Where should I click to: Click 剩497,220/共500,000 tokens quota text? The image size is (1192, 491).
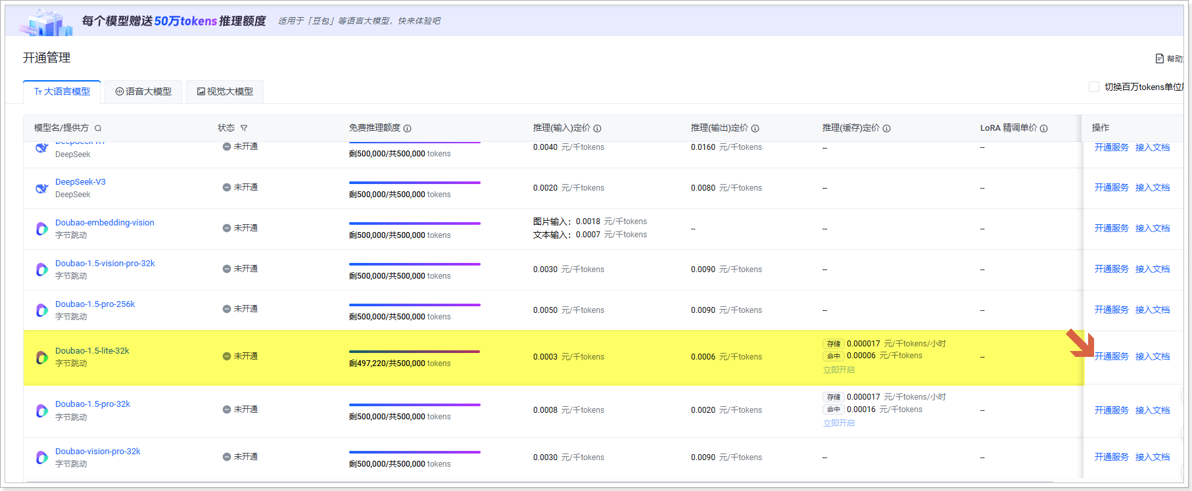pyautogui.click(x=400, y=363)
